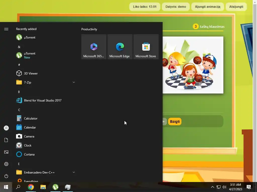Open the user account icon

coord(6,128)
